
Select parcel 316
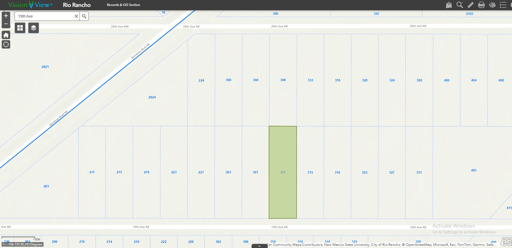(x=337, y=80)
